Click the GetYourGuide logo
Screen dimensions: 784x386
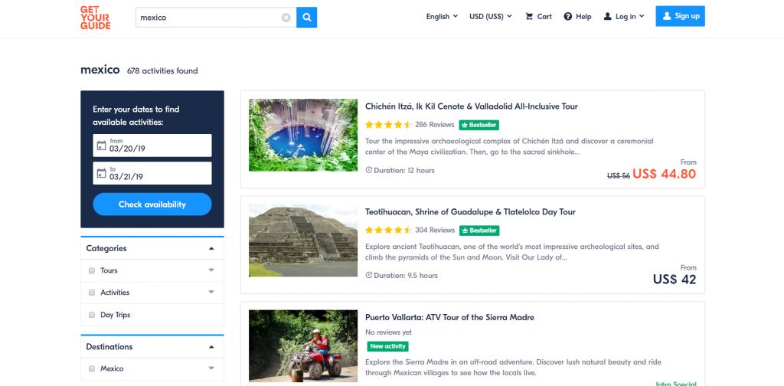95,18
